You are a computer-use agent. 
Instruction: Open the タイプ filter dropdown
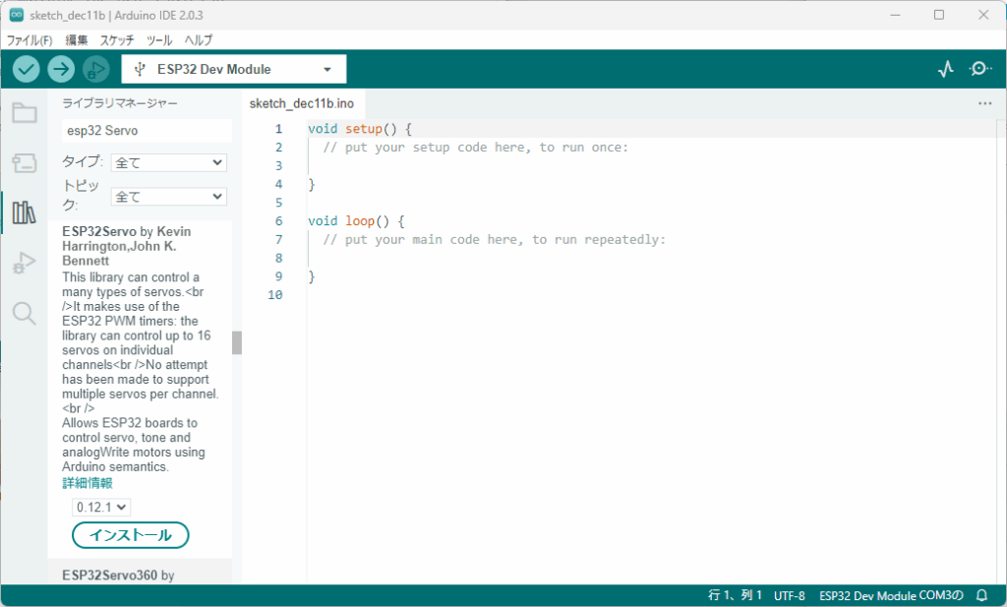[168, 162]
